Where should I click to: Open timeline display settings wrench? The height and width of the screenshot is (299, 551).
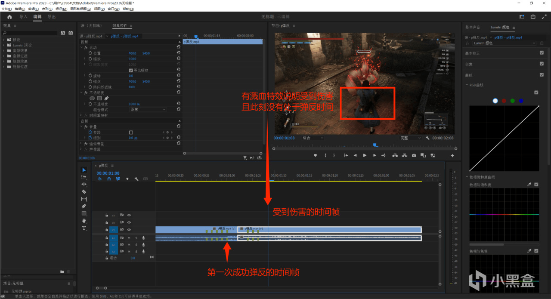(x=136, y=179)
